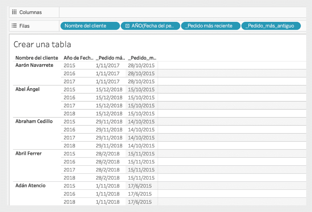Select 2018 year cell for Abel Ángel
Screen dimensions: 312x212
[70, 114]
